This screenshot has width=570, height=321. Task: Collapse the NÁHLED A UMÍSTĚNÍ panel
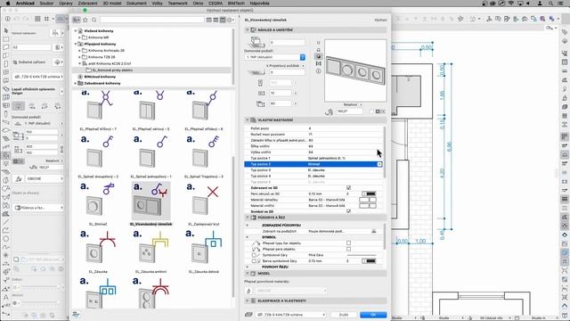pyautogui.click(x=248, y=29)
